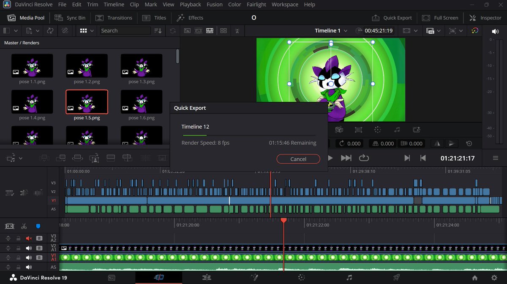
Task: Open the Fairlight menu
Action: click(256, 5)
